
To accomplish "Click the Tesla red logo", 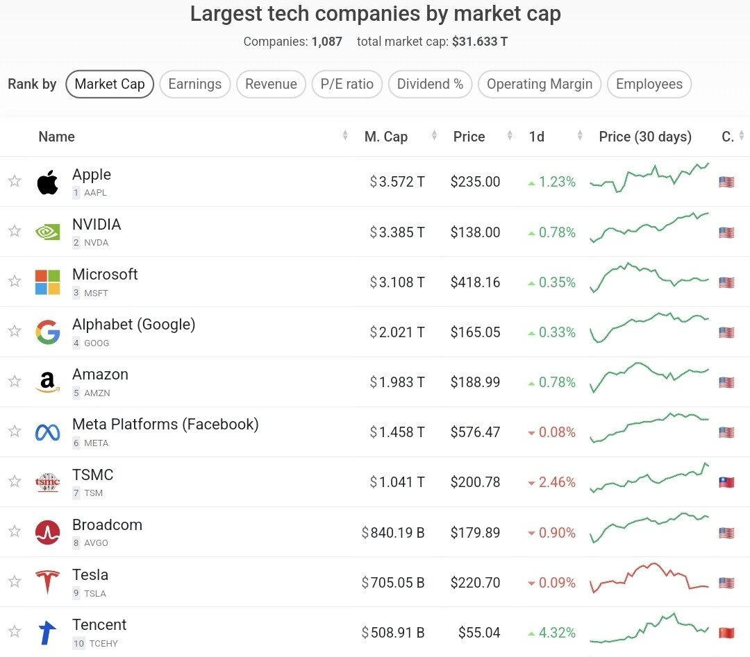I will [x=48, y=582].
